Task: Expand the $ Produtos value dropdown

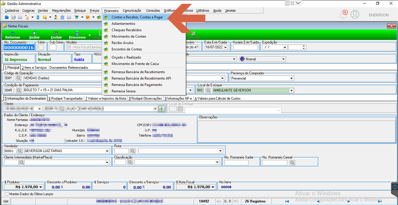Action: point(41,187)
